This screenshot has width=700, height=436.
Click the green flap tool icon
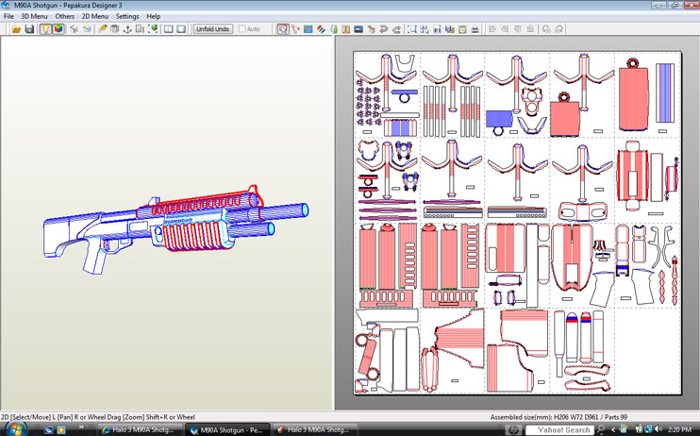333,29
